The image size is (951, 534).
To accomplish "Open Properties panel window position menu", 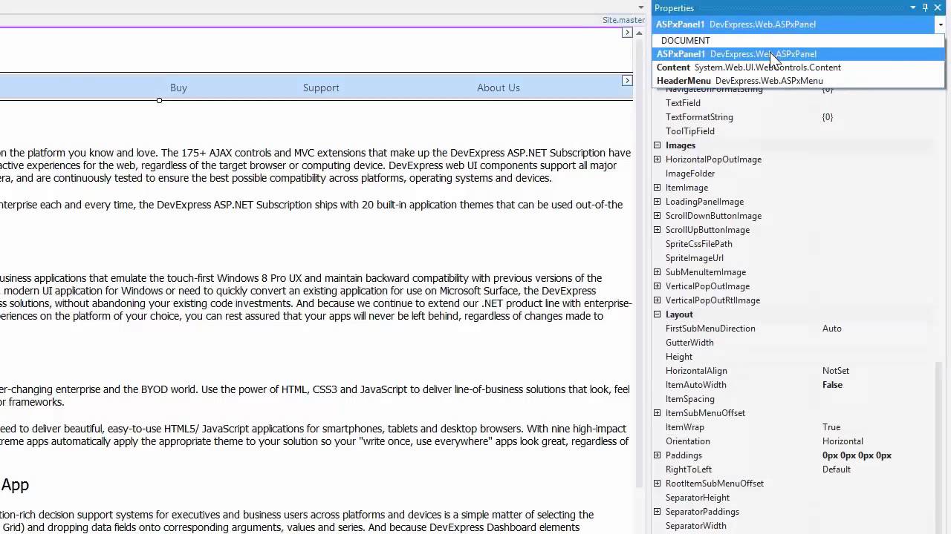I will pos(912,7).
